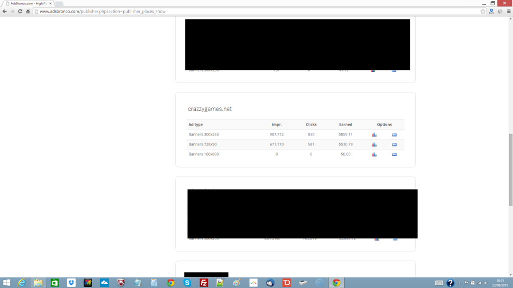
Task: Click the $859.11 earned value
Action: pyautogui.click(x=346, y=134)
